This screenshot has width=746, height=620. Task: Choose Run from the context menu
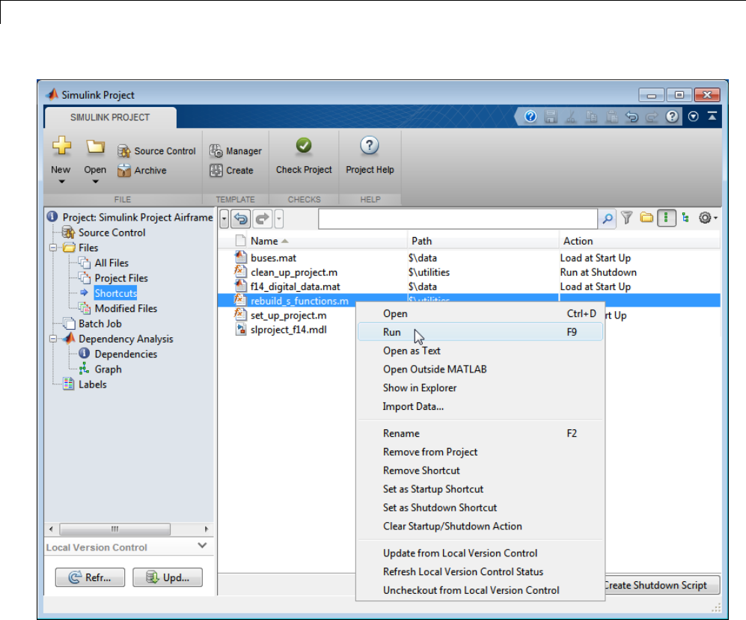tap(480, 332)
